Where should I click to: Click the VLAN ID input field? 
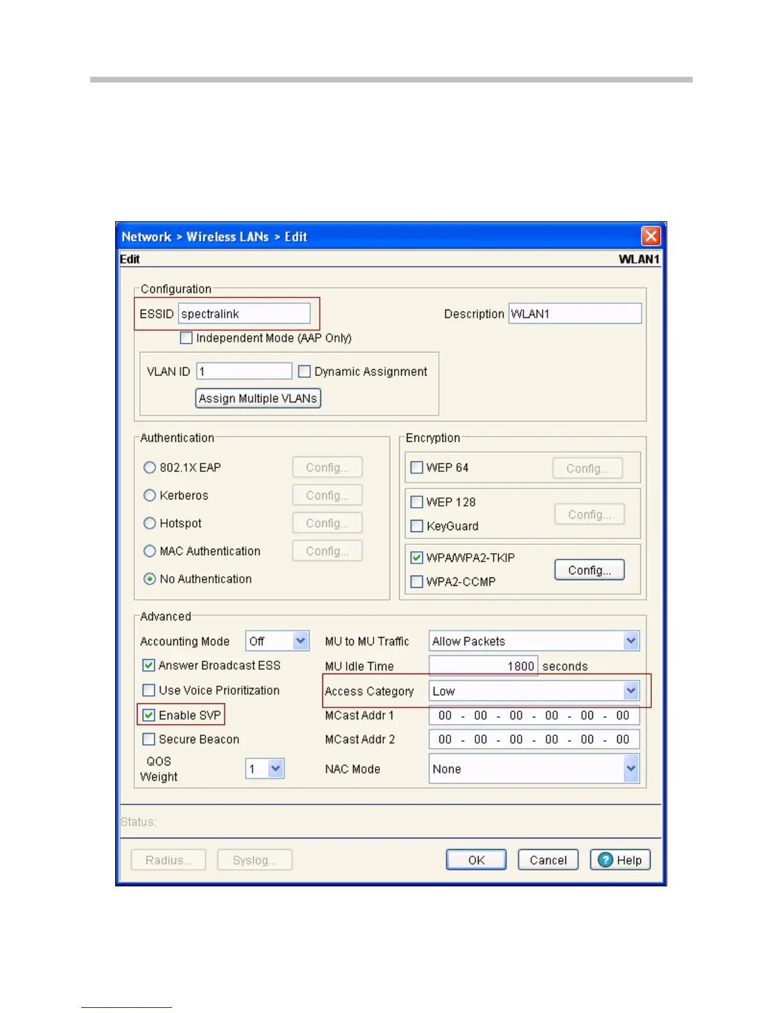click(244, 371)
